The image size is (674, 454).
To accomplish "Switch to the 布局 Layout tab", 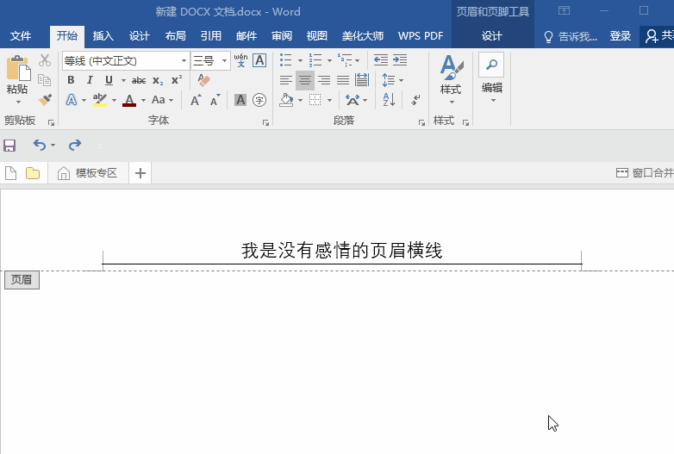I will click(175, 36).
